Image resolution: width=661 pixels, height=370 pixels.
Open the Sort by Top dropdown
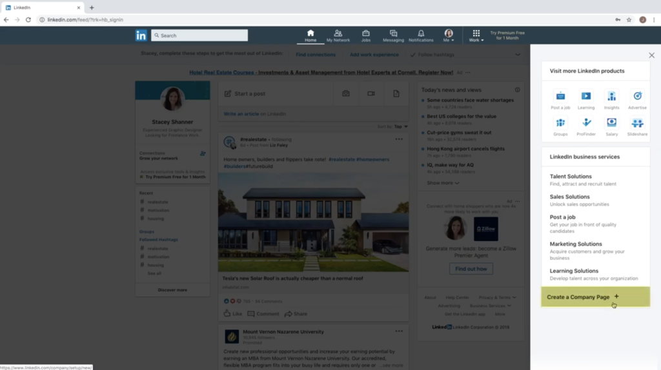pos(400,126)
